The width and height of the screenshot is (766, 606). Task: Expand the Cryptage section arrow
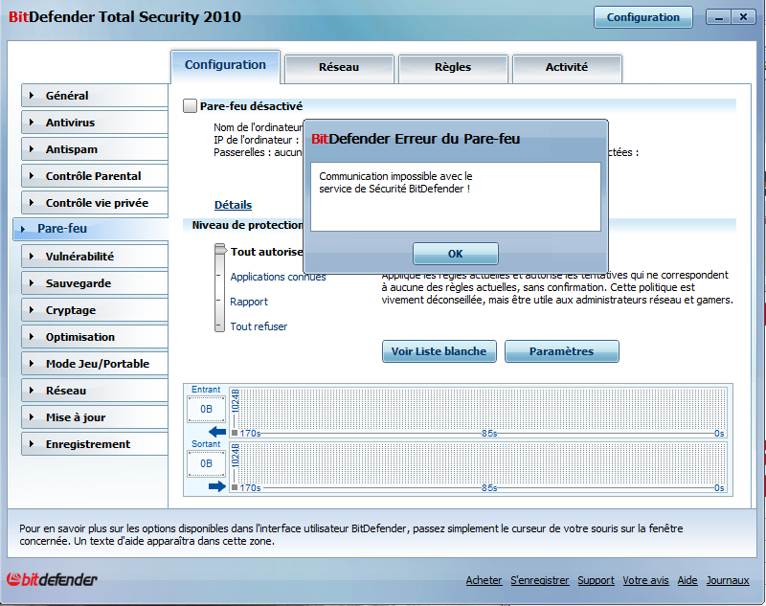tap(32, 310)
